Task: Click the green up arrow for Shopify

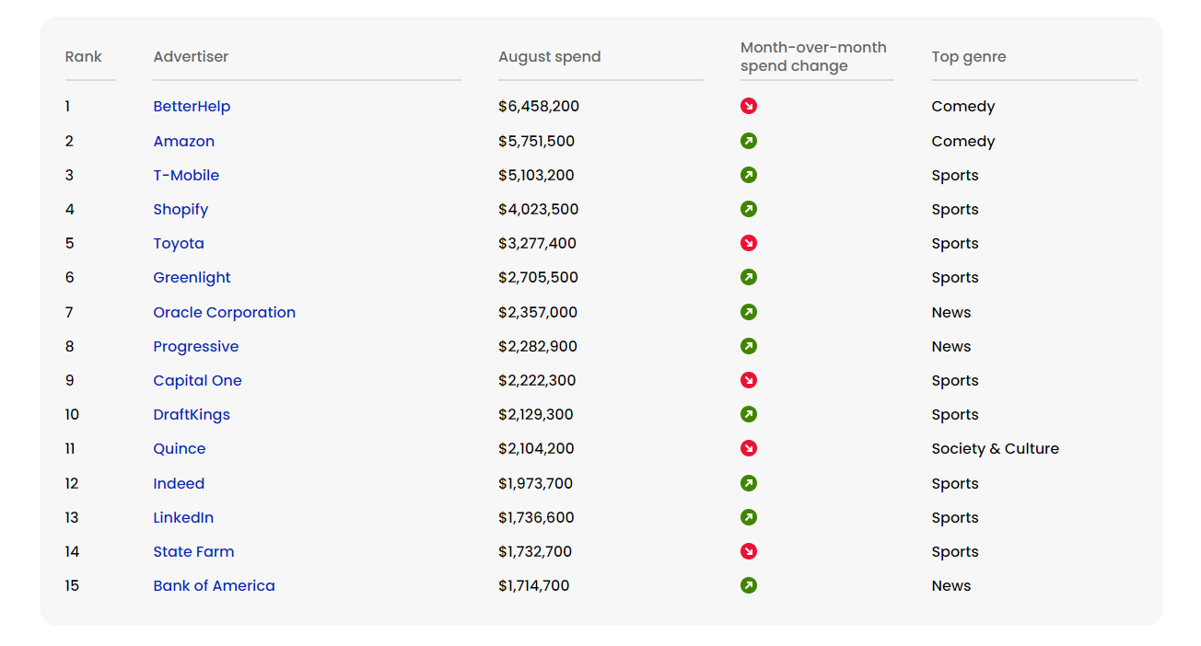Action: point(749,209)
